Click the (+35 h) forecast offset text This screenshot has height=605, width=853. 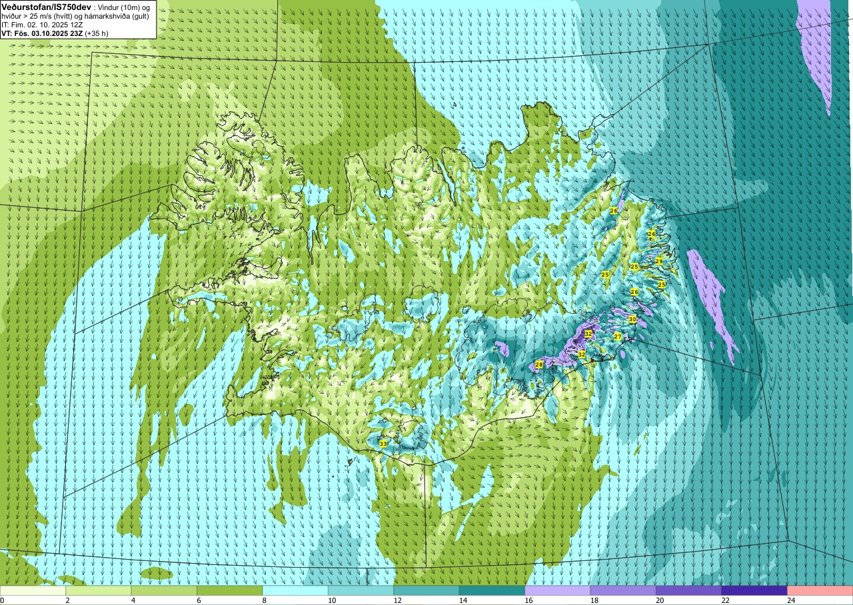96,33
